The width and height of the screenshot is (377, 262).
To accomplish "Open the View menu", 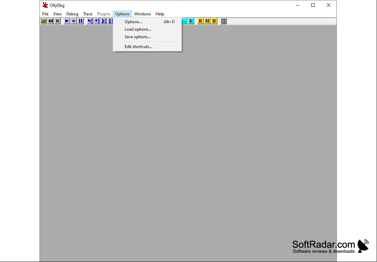I will pos(57,14).
